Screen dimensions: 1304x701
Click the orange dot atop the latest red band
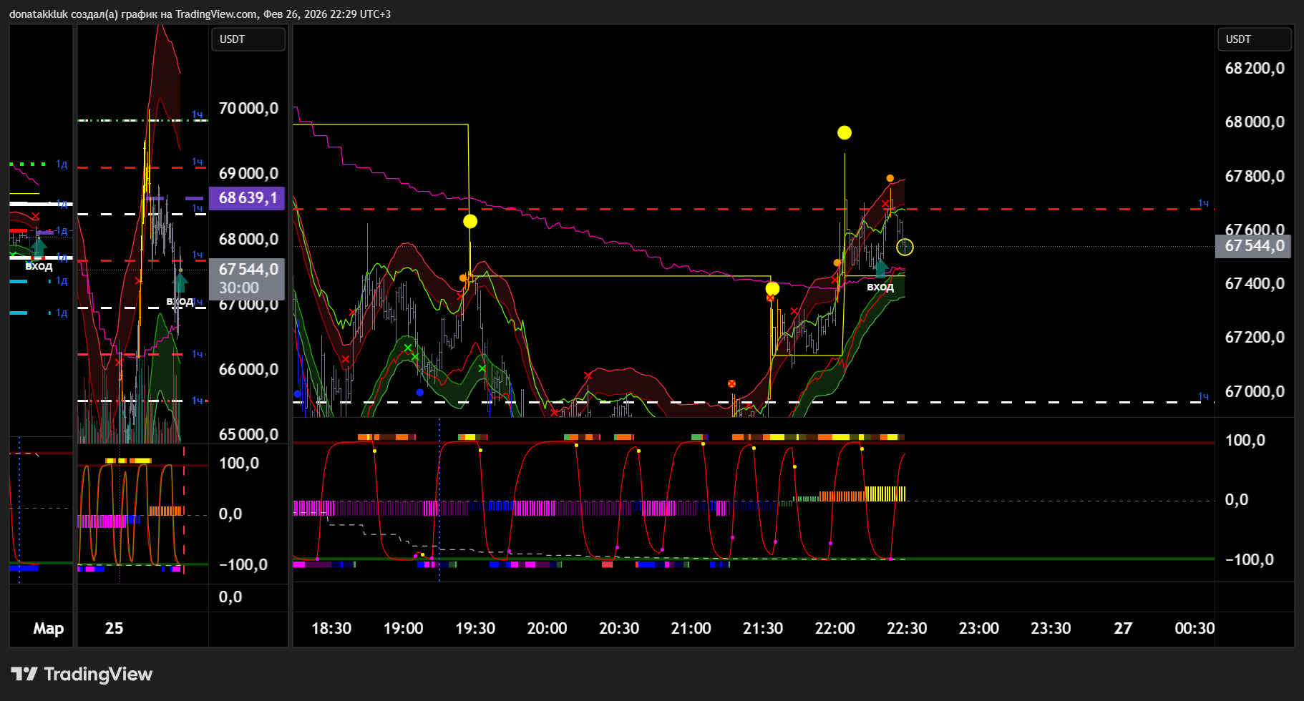coord(890,178)
